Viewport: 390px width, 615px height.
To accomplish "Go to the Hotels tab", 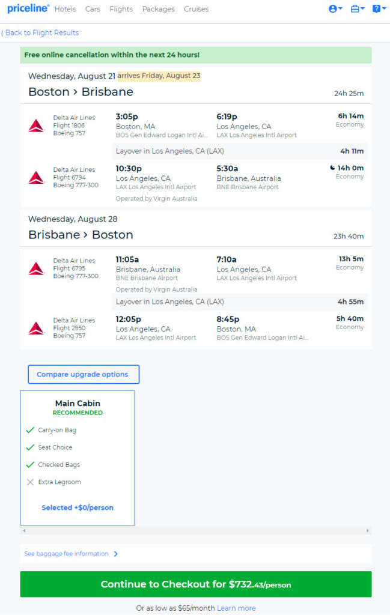I will coord(65,9).
